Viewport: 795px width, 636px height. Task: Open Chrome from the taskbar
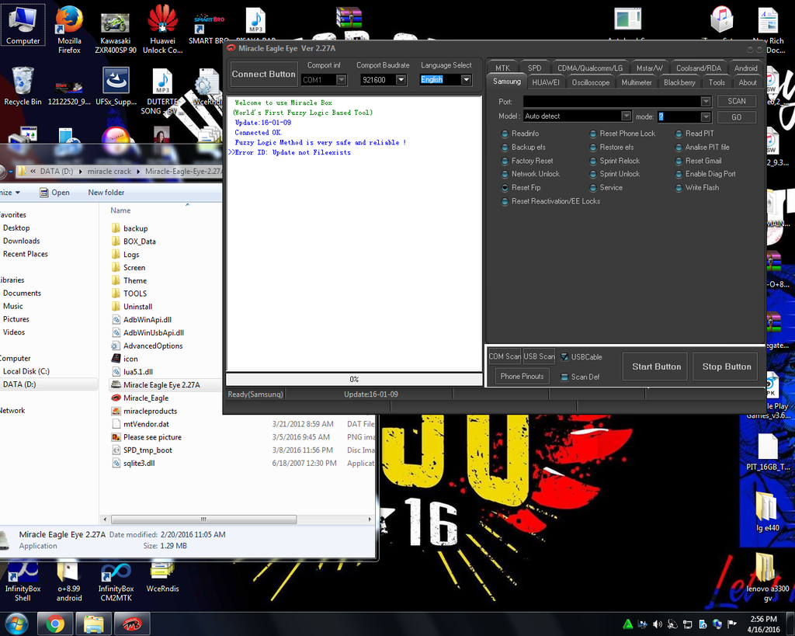54,623
